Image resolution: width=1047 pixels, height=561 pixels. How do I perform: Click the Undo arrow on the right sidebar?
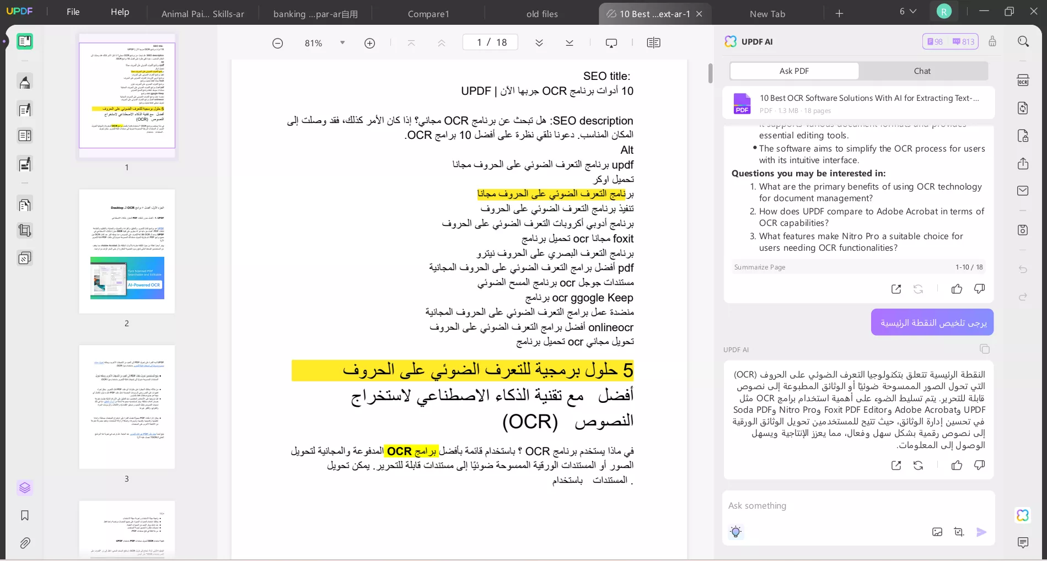coord(1023,269)
